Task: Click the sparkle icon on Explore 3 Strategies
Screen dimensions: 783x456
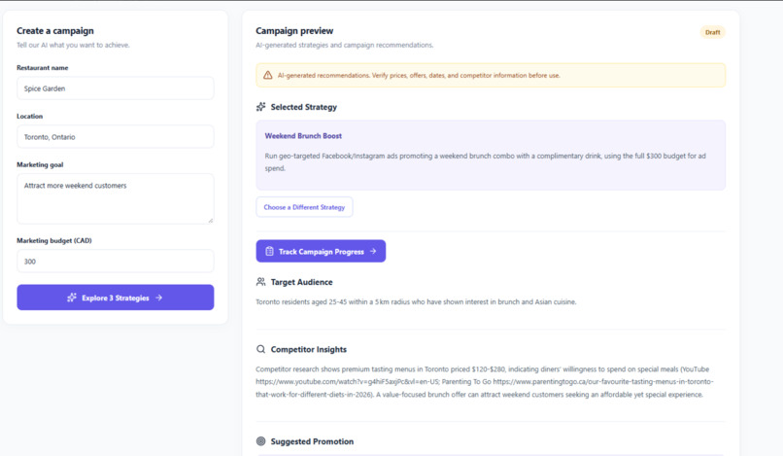Action: click(x=72, y=298)
